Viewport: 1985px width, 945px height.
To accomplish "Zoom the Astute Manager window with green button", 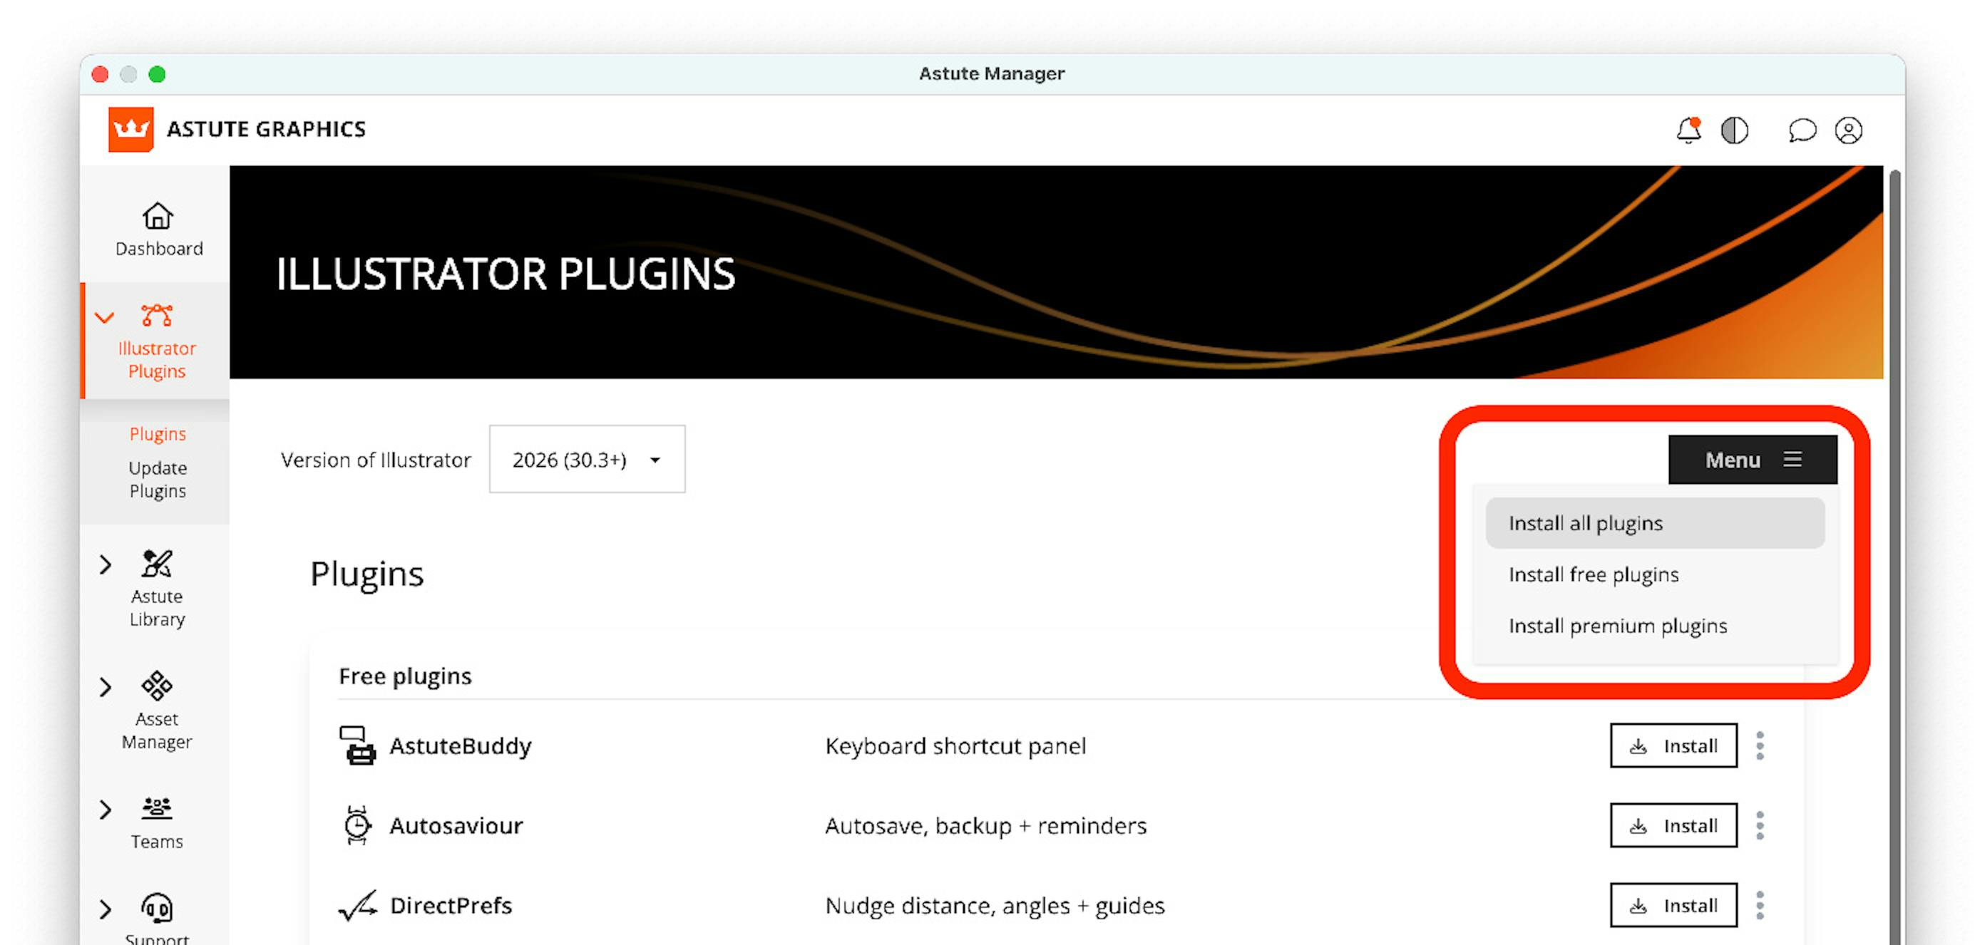I will tap(156, 74).
